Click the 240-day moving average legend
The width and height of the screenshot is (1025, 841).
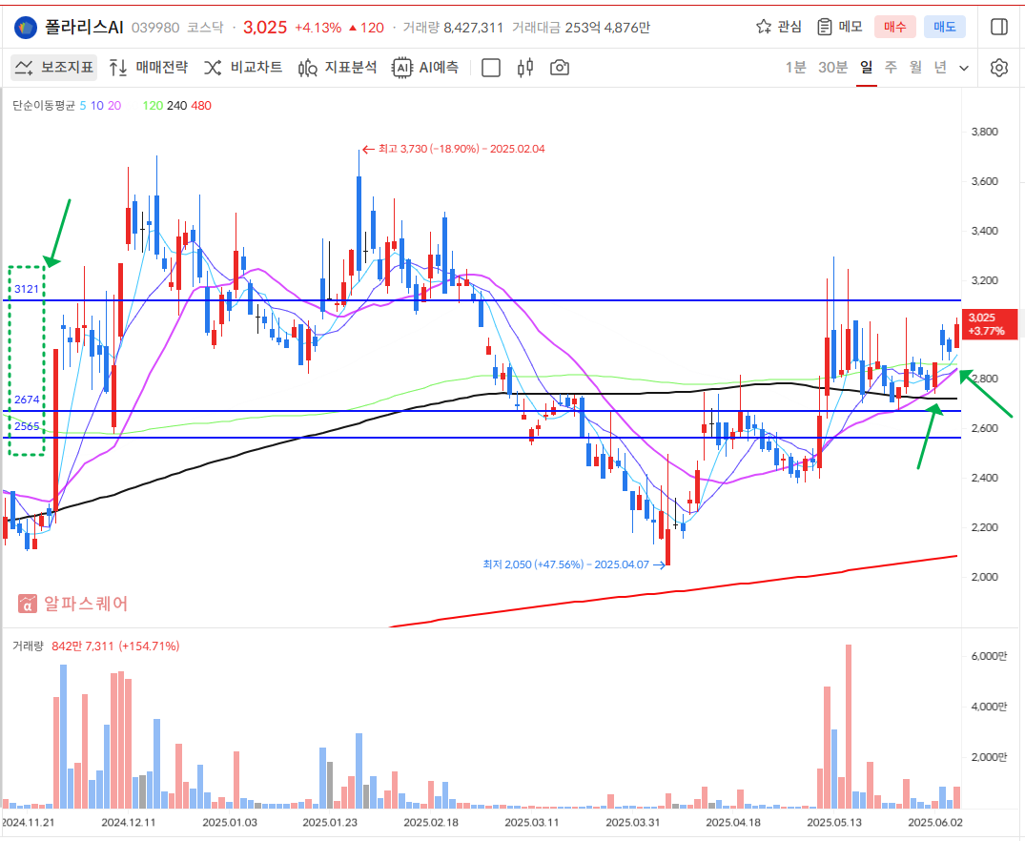[177, 106]
